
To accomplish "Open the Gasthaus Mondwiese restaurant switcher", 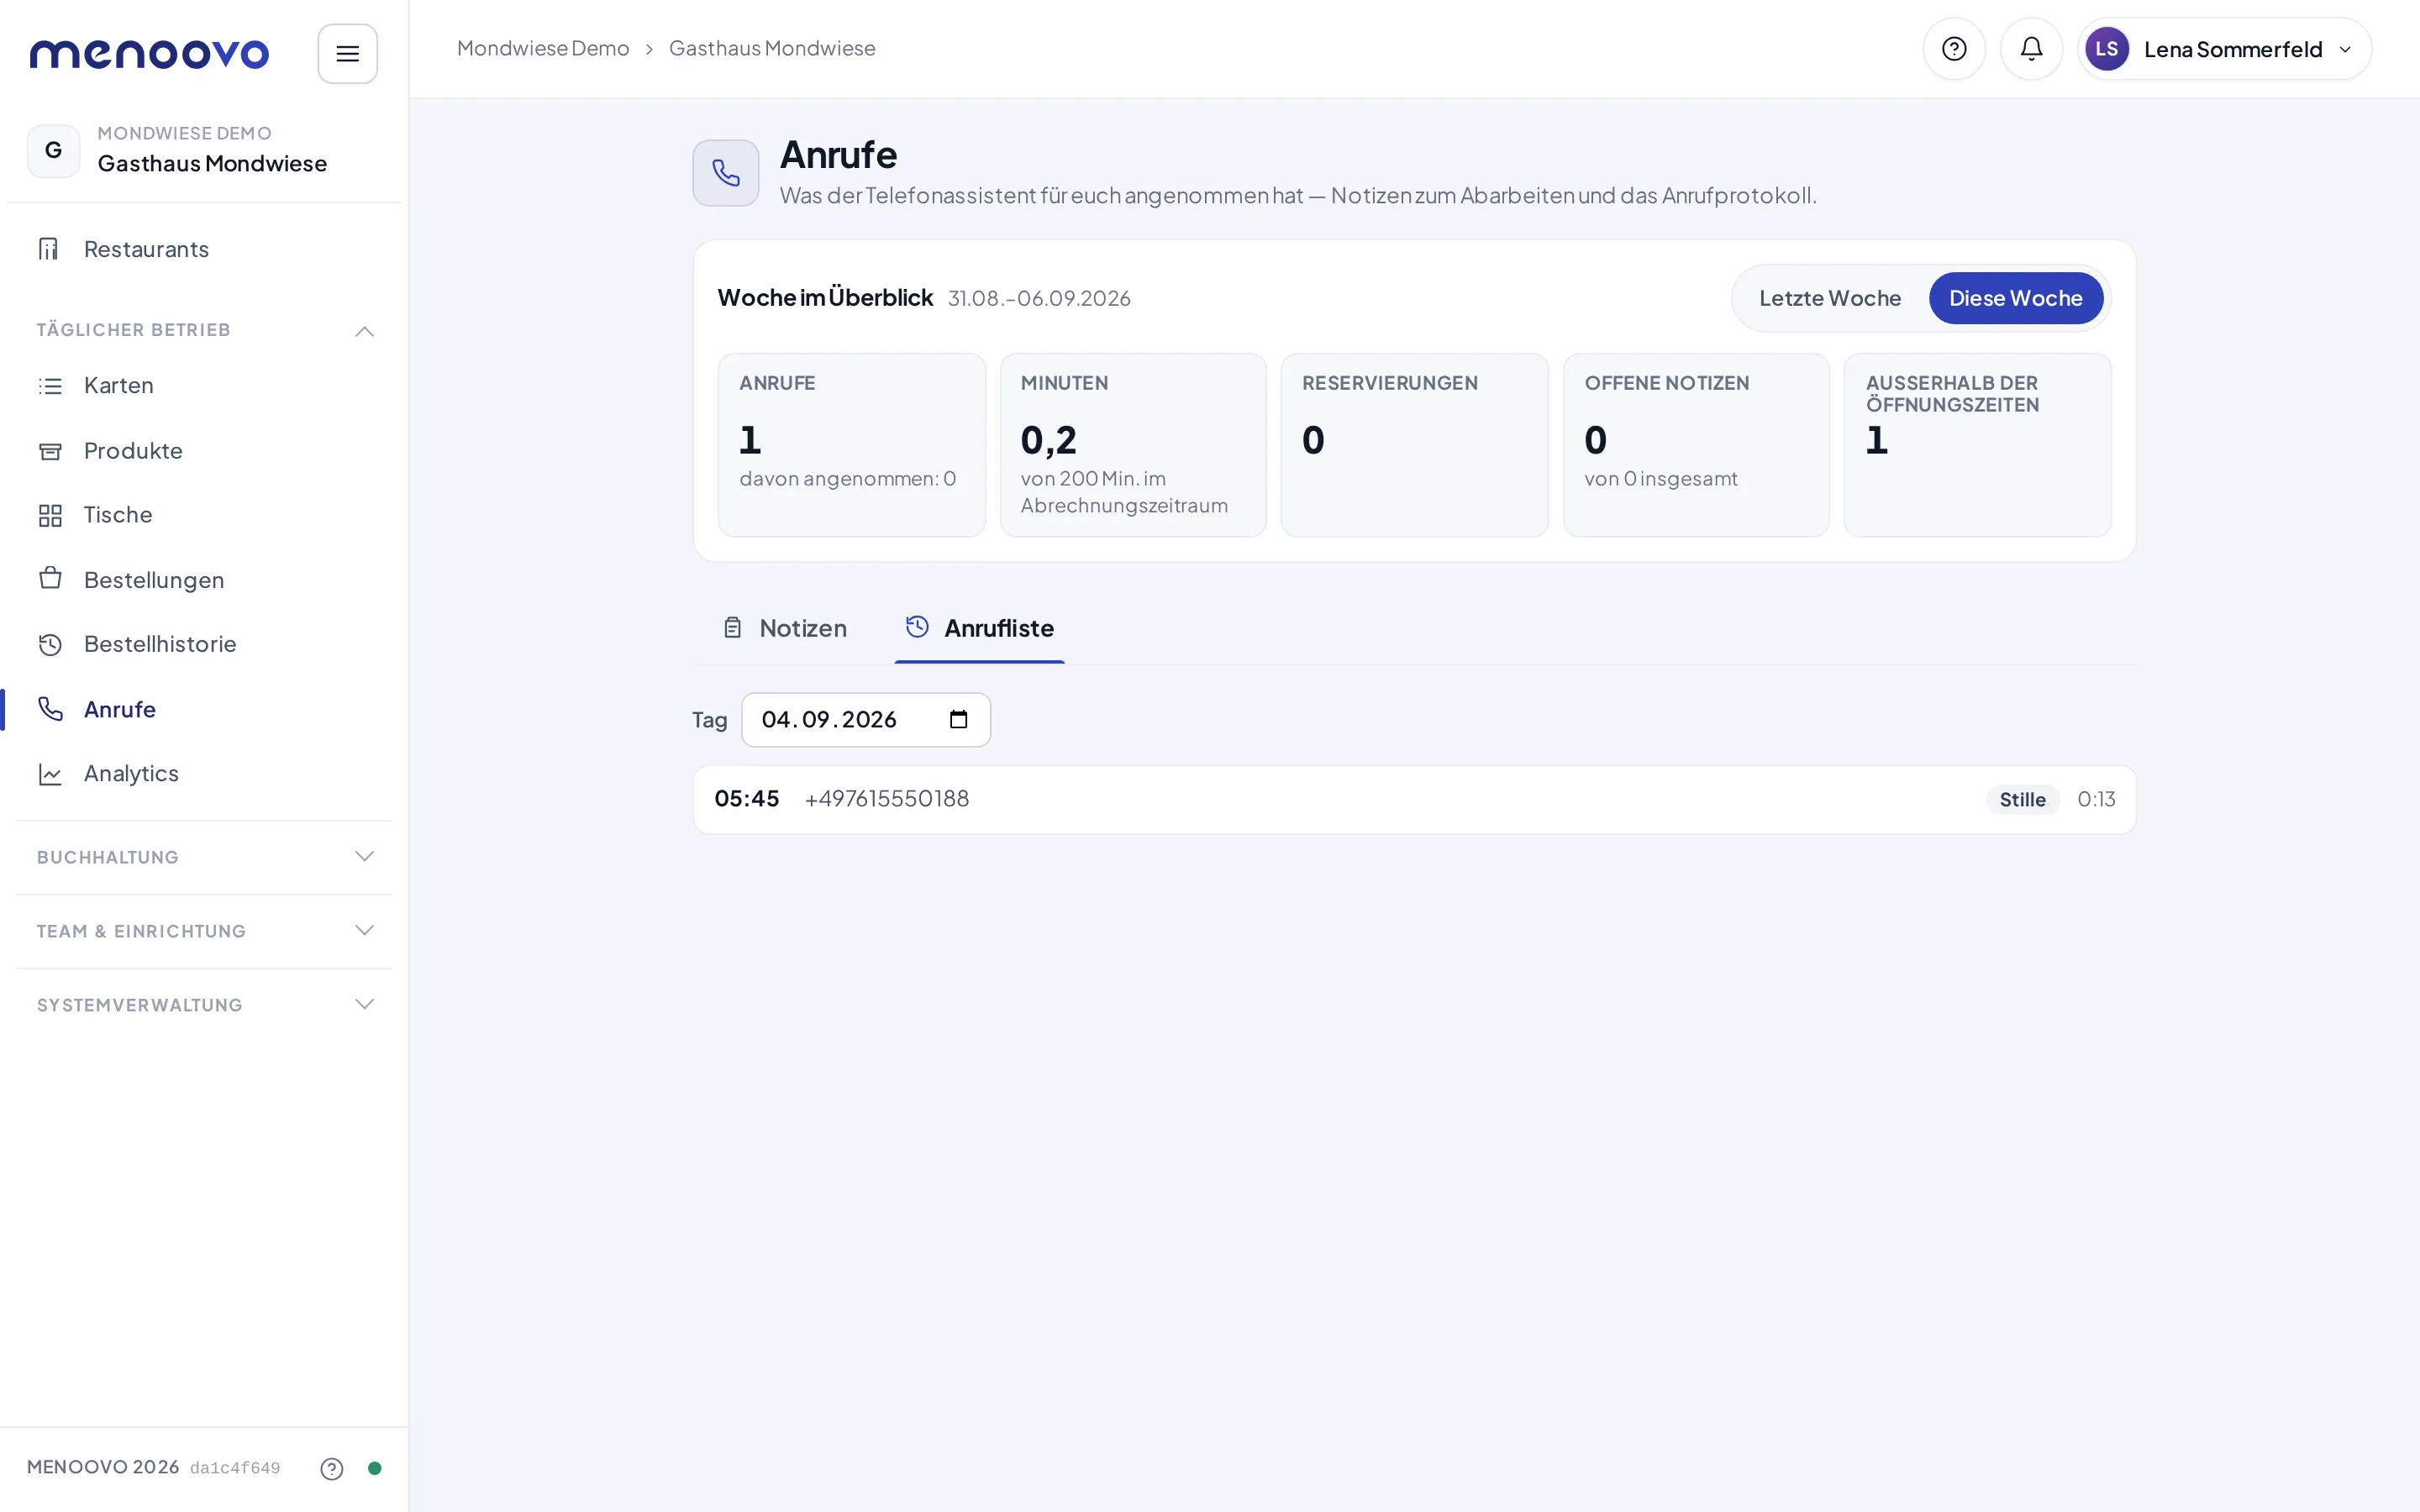I will pyautogui.click(x=204, y=150).
